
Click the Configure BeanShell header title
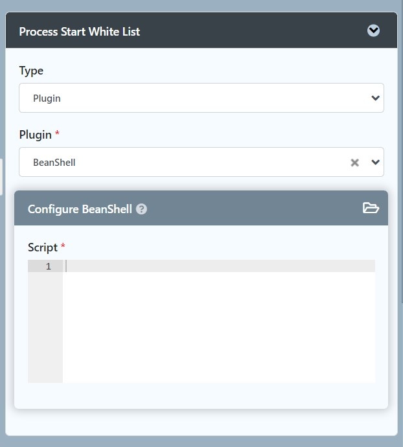coord(80,209)
